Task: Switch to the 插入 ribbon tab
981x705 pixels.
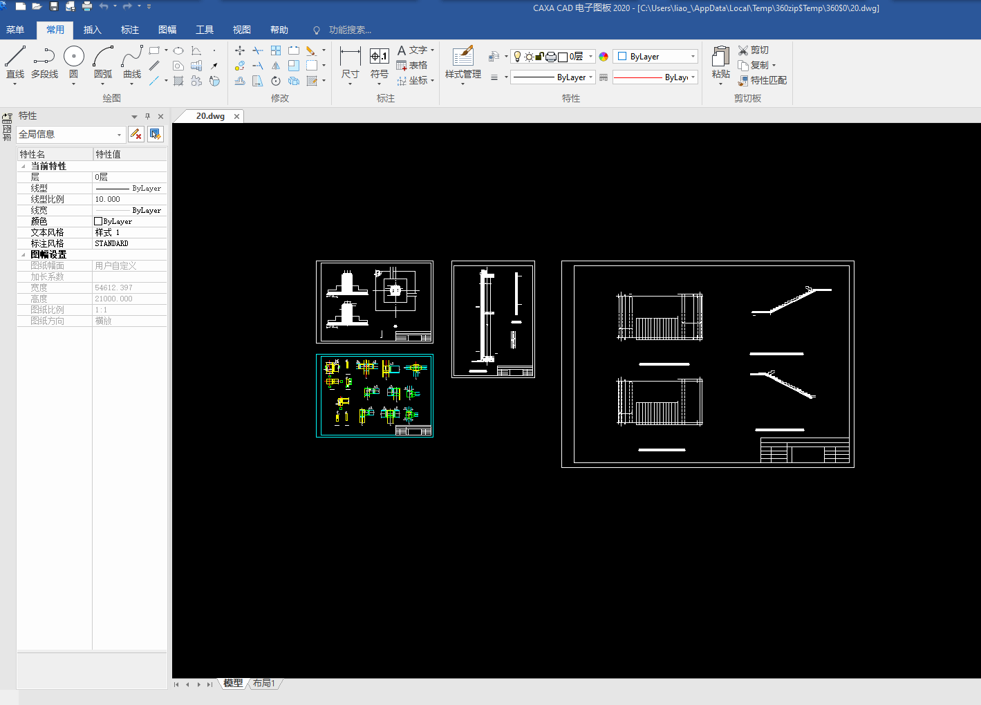Action: point(93,30)
